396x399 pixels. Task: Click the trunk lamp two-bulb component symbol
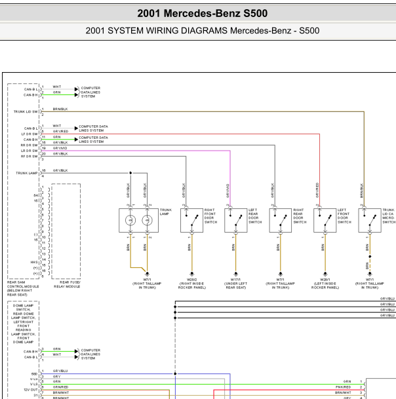pos(138,220)
